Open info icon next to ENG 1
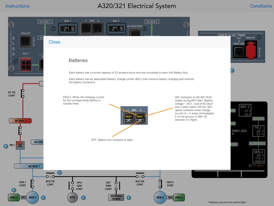 [x=14, y=190]
